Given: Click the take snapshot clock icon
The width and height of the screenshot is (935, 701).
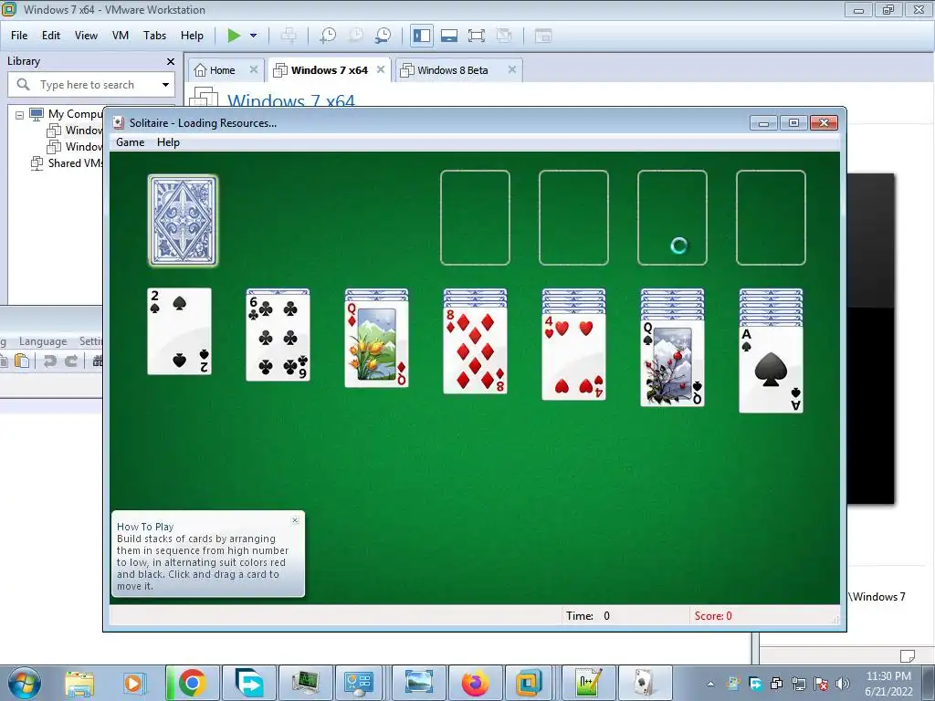Looking at the screenshot, I should 327,36.
